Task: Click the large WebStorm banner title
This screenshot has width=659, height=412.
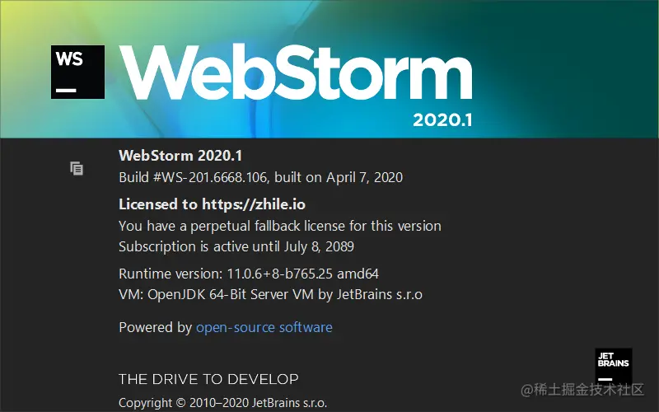Action: coord(296,73)
